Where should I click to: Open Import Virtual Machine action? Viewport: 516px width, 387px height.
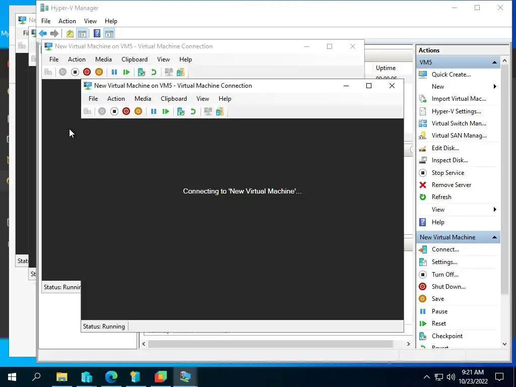pos(459,99)
